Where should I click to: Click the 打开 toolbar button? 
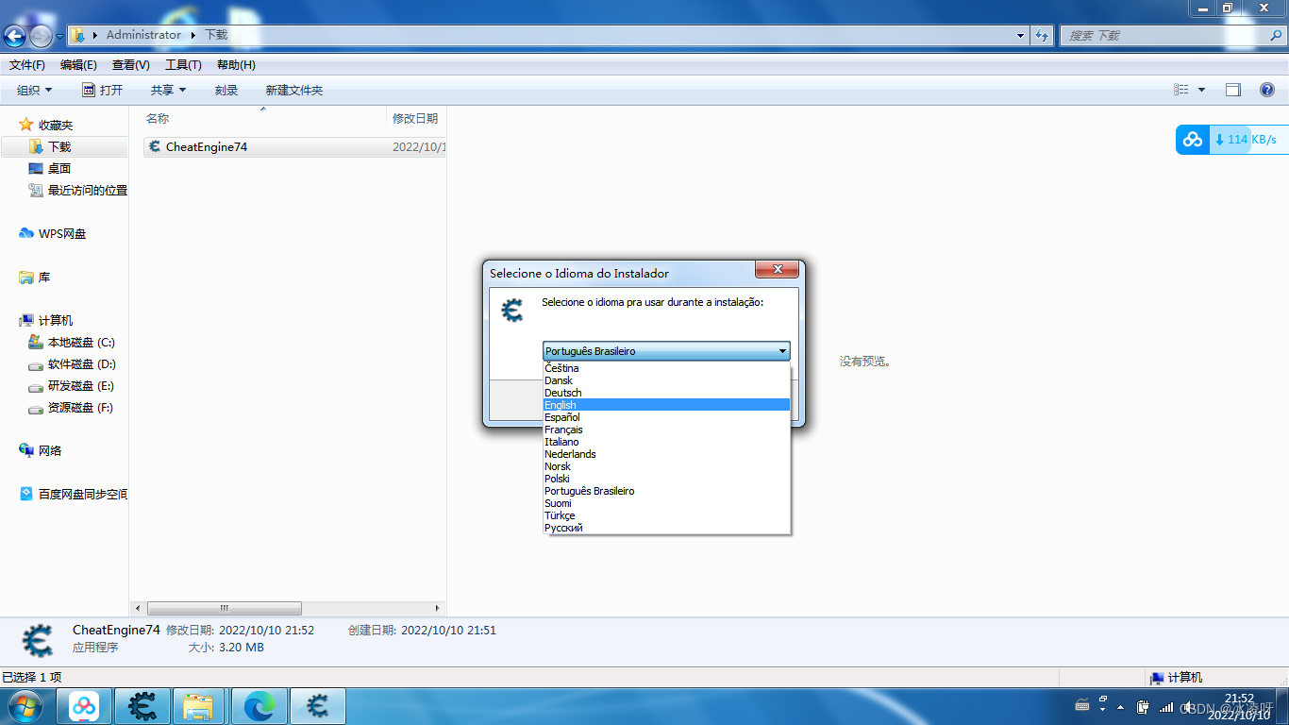coord(103,90)
